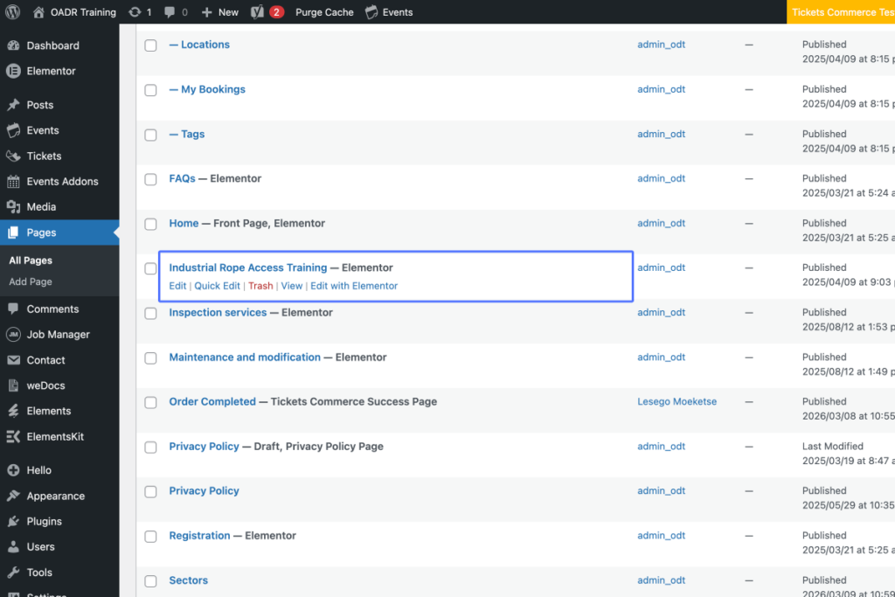
Task: Check the Sectors page checkbox
Action: coord(150,581)
